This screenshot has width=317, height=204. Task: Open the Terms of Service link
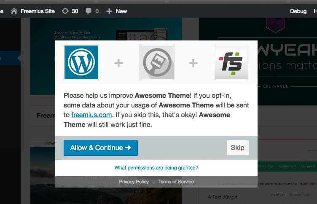click(176, 182)
